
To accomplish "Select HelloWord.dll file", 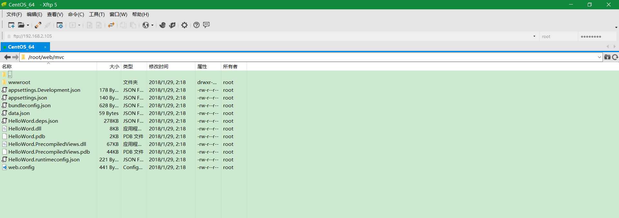I will (x=25, y=129).
